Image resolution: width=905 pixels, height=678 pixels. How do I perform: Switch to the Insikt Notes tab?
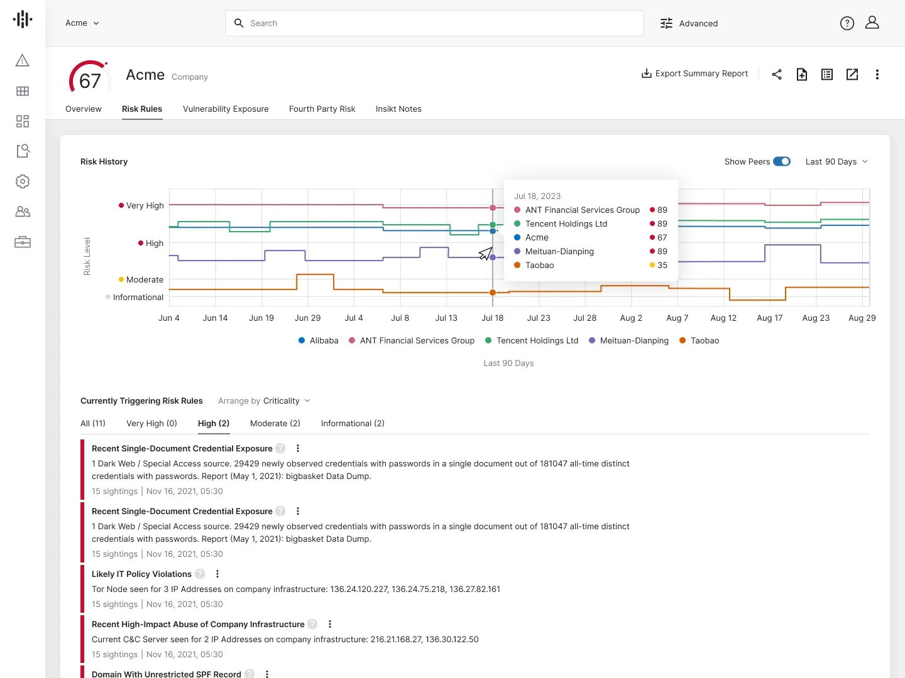(x=398, y=109)
